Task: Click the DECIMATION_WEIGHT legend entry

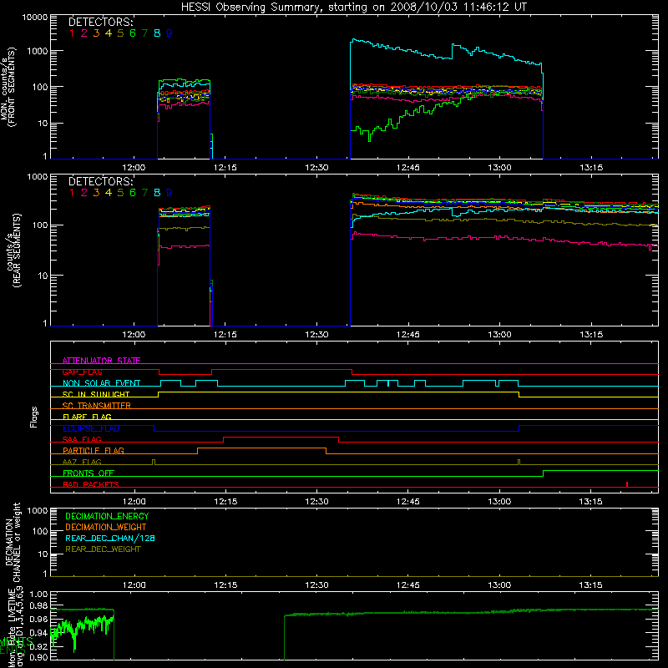Action: pos(106,528)
